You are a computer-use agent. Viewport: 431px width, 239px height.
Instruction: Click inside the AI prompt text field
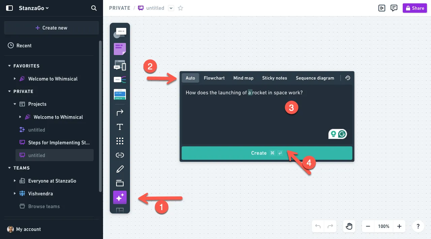coord(267,114)
